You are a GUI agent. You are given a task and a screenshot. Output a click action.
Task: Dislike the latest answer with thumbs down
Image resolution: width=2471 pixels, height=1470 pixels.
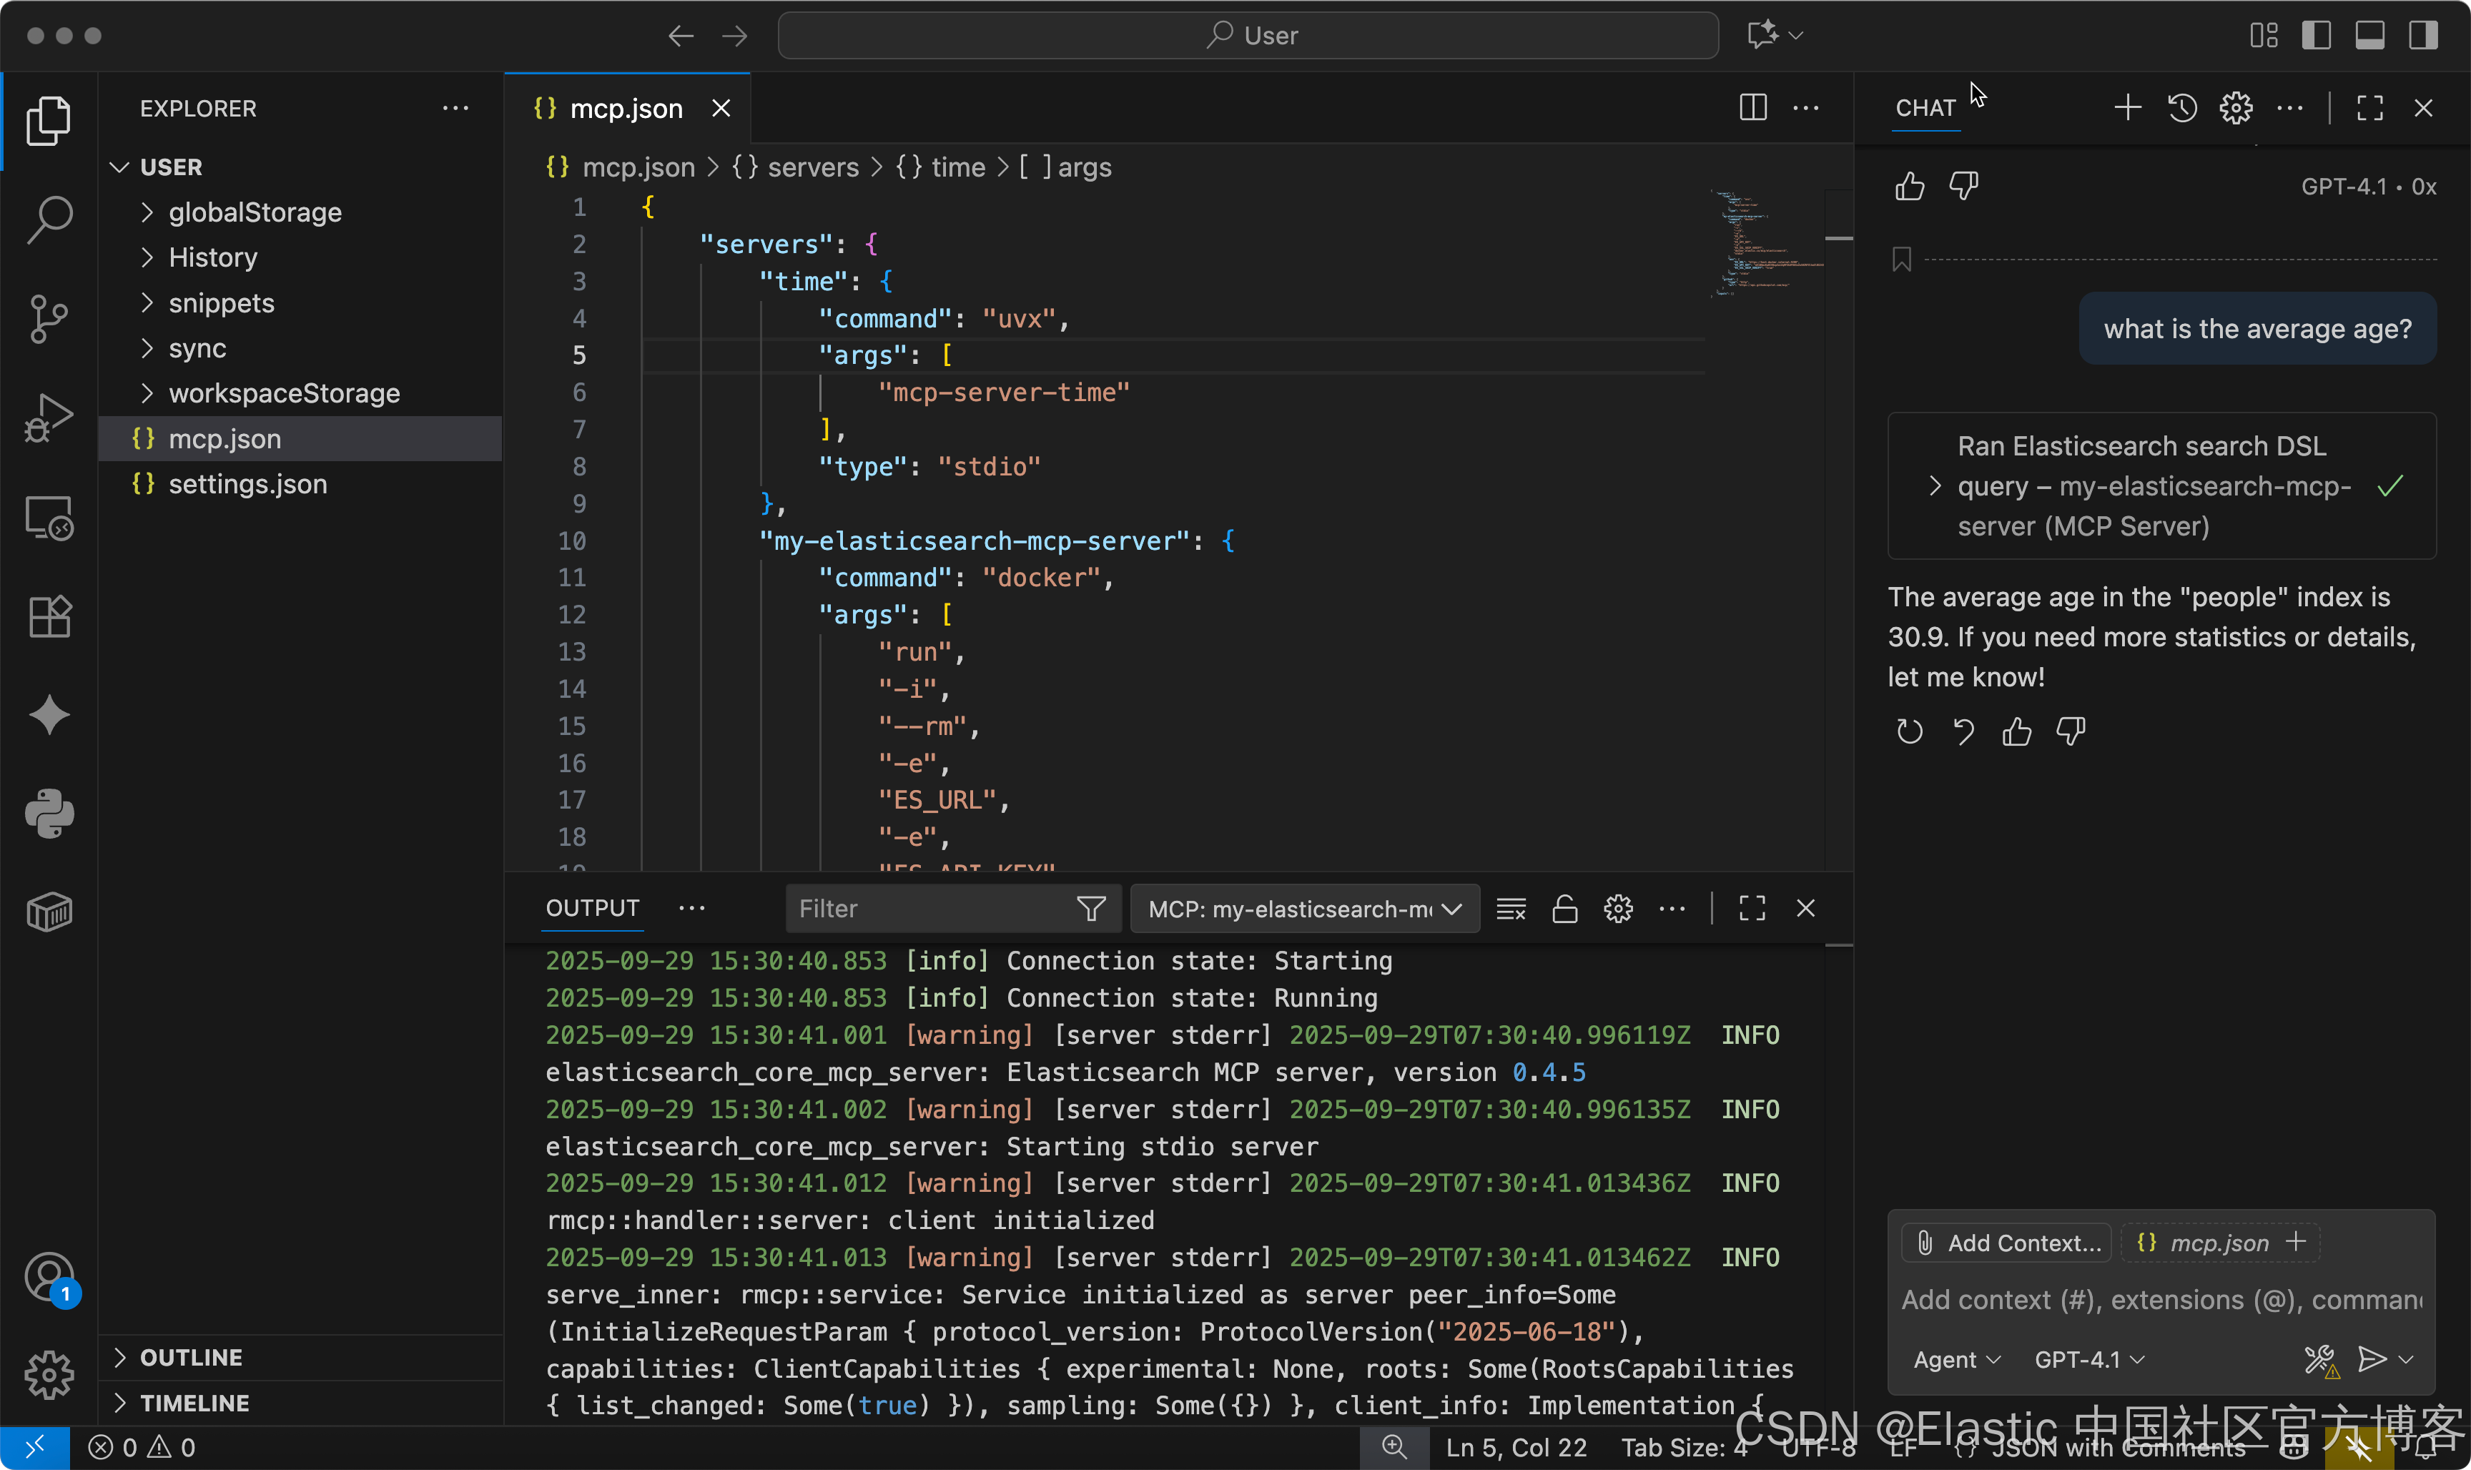[2070, 731]
